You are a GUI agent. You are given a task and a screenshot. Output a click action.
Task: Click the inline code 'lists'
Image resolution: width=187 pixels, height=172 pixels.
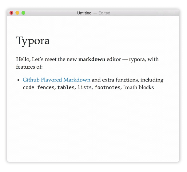tap(85, 87)
